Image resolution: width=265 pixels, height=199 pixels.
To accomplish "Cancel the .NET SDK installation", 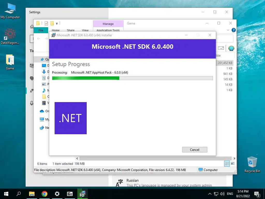I will click(x=195, y=150).
